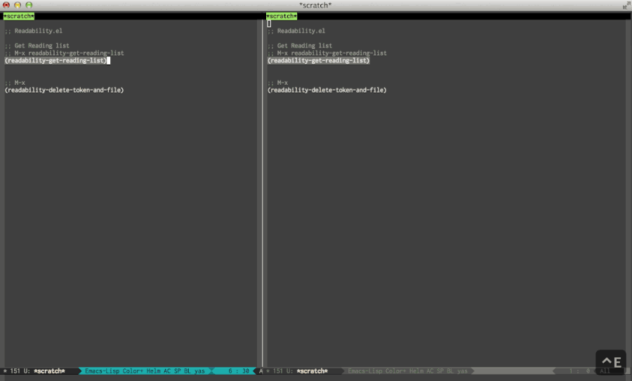
Task: Click the red close window button
Action: point(6,5)
